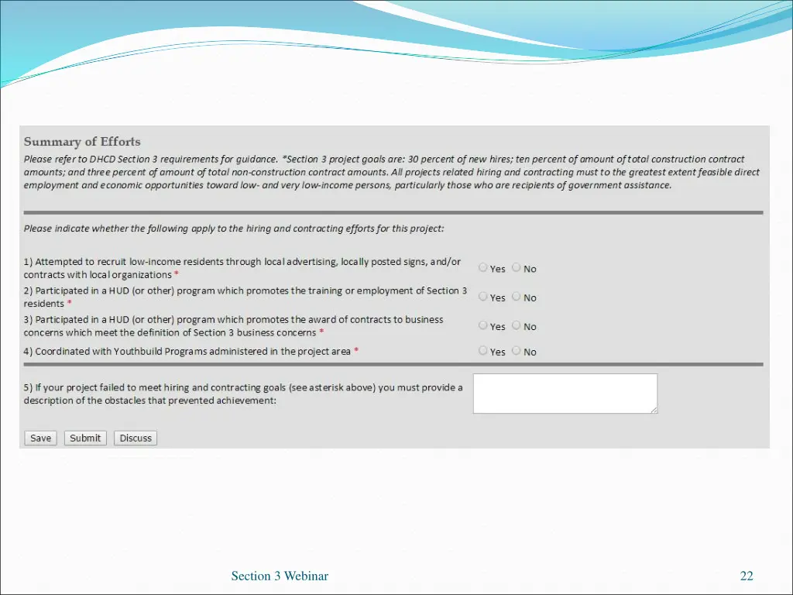Click the question 1 low-income recruitment label
793x595 pixels.
(x=242, y=268)
